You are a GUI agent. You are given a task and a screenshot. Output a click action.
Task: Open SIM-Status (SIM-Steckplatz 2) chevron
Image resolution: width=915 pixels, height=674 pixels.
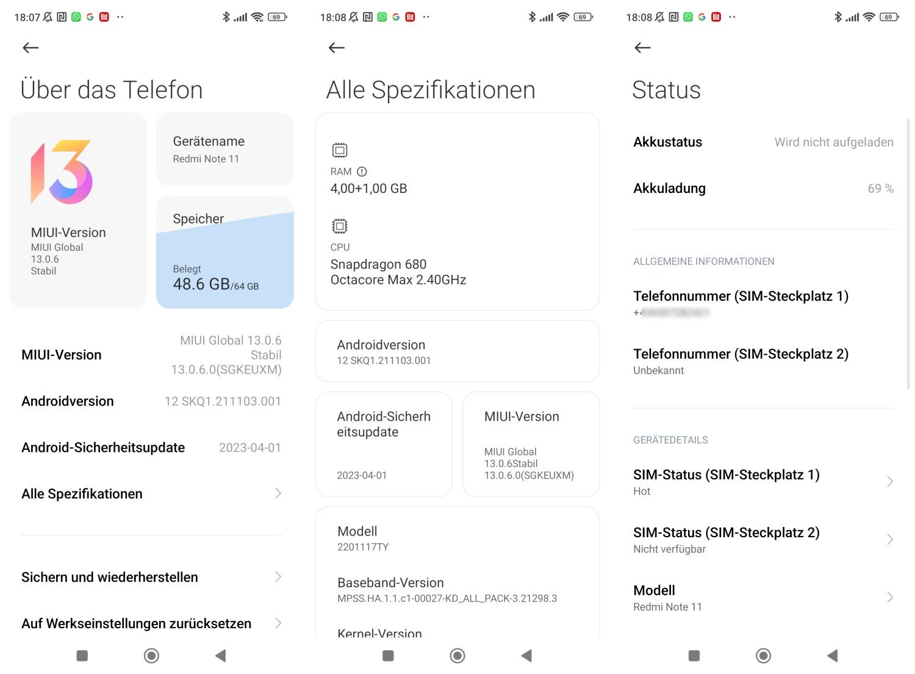click(890, 539)
